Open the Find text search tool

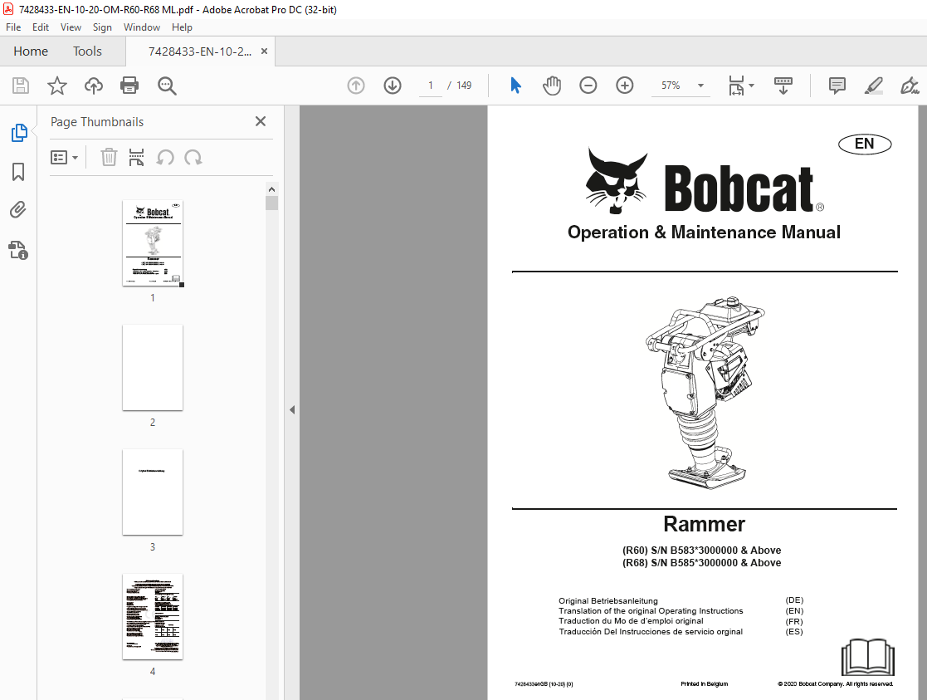[x=167, y=86]
